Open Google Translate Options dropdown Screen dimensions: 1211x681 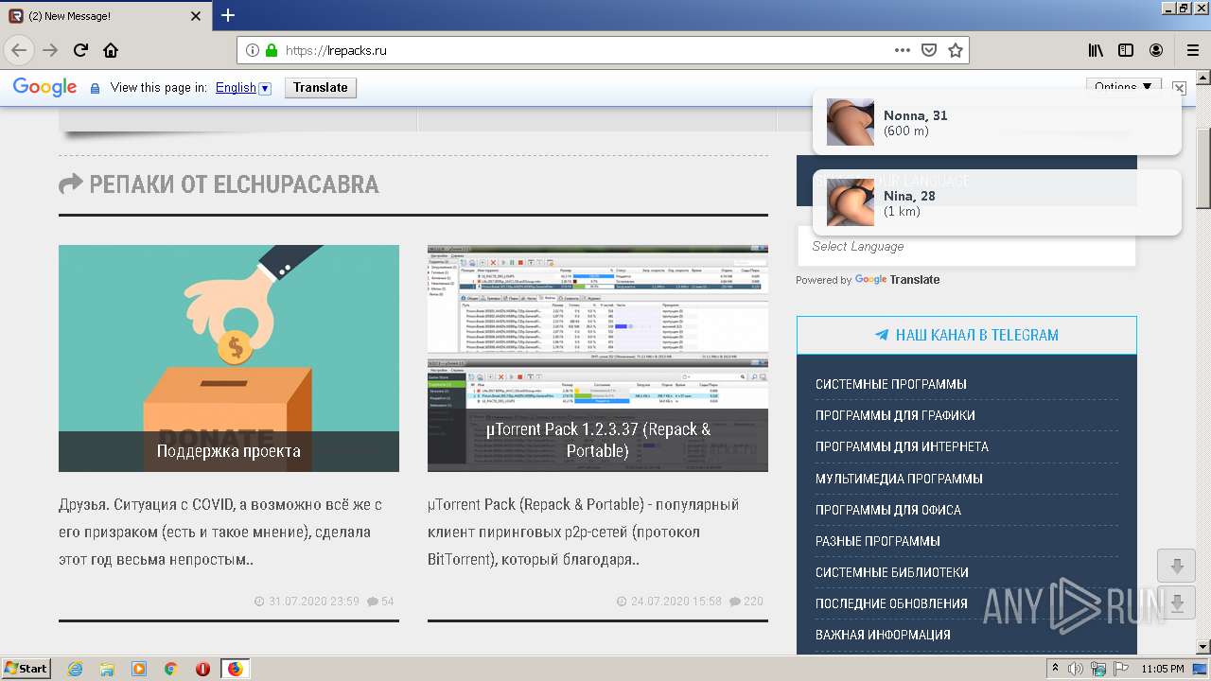[1123, 86]
